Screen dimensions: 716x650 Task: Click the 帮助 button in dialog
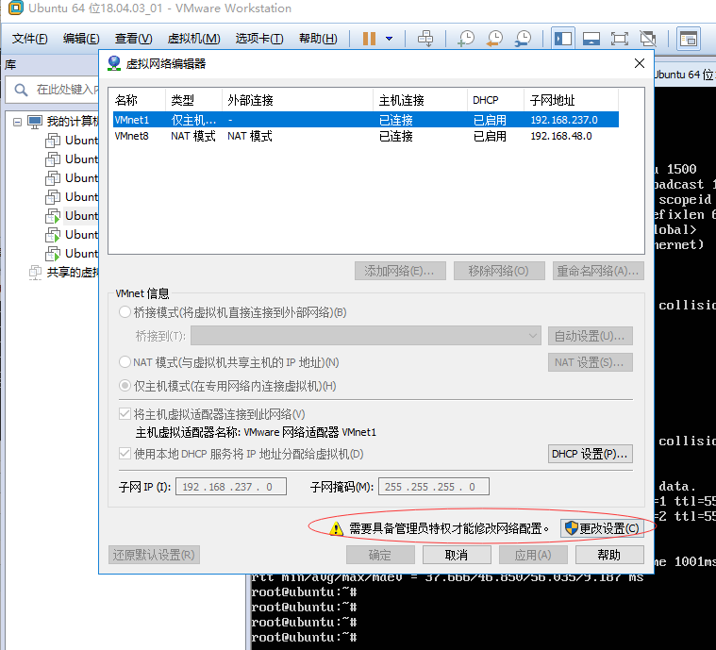tap(609, 555)
